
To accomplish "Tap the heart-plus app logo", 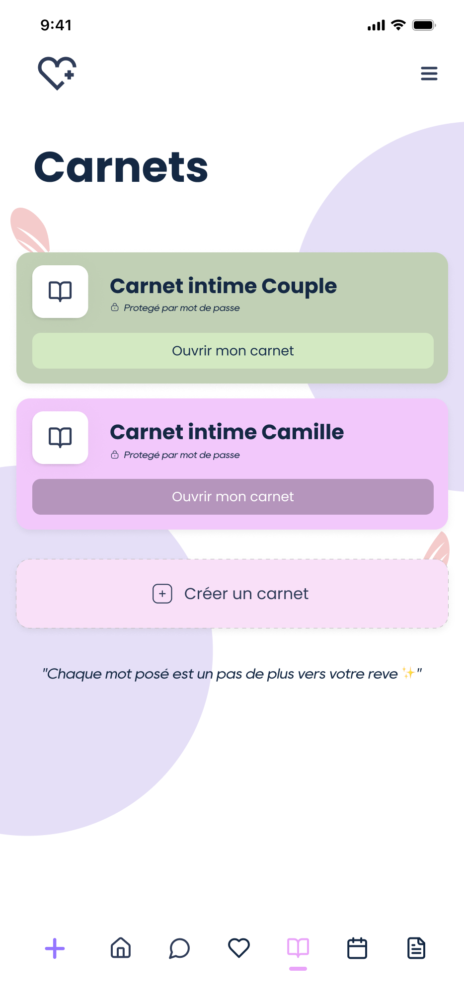I will [57, 74].
